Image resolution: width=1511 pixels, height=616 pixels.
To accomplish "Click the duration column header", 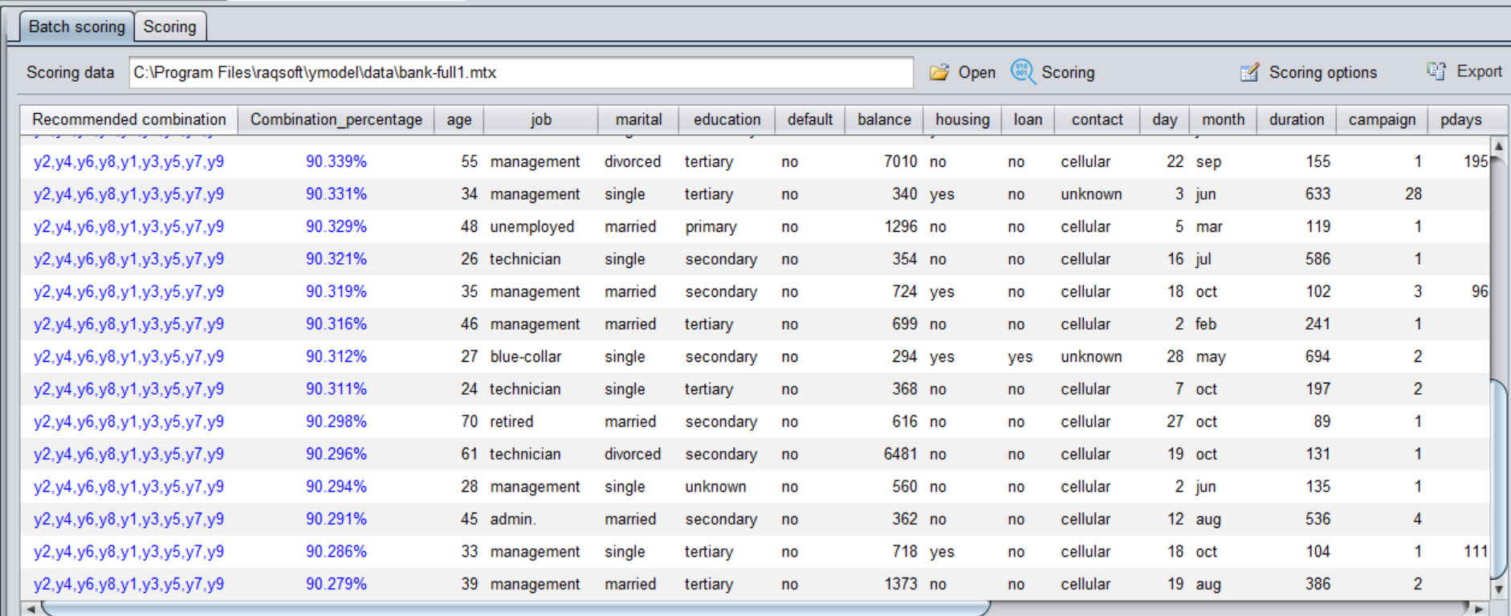I will click(1296, 120).
